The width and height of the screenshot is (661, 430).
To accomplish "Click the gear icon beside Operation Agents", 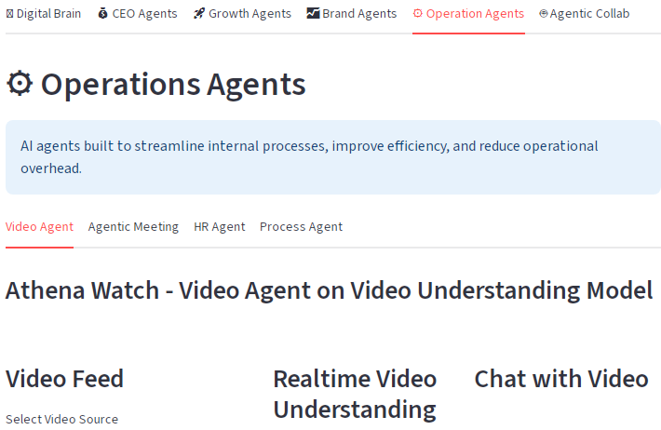I will pos(418,14).
